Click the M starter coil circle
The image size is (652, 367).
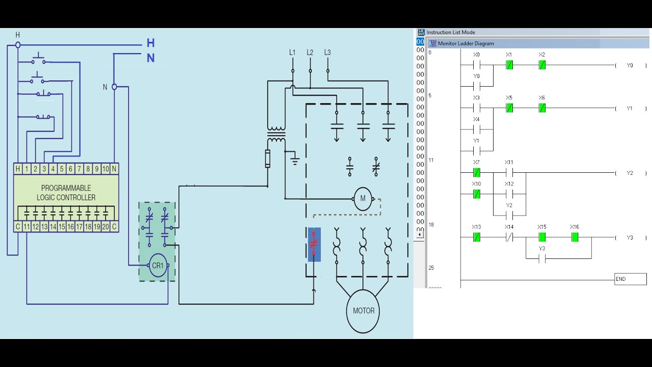click(x=363, y=198)
